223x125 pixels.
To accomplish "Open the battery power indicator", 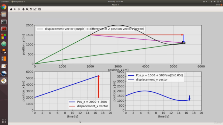I will [x=218, y=1].
